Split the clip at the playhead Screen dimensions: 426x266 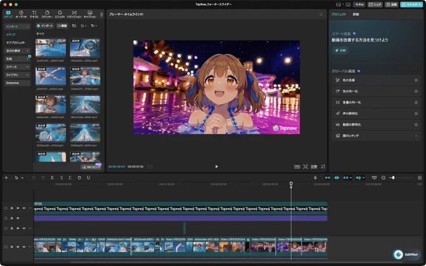(52, 178)
